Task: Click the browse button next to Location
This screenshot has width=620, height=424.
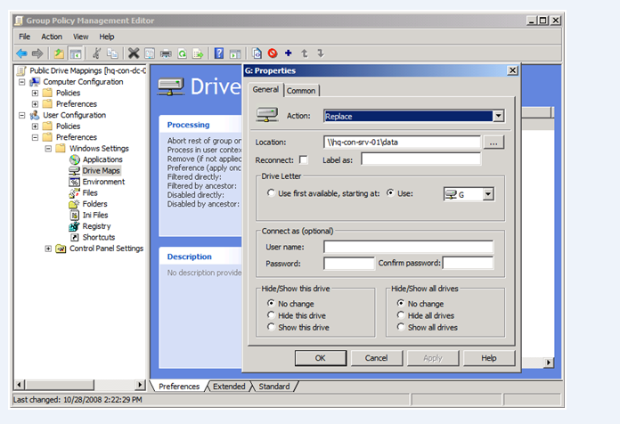Action: 494,143
